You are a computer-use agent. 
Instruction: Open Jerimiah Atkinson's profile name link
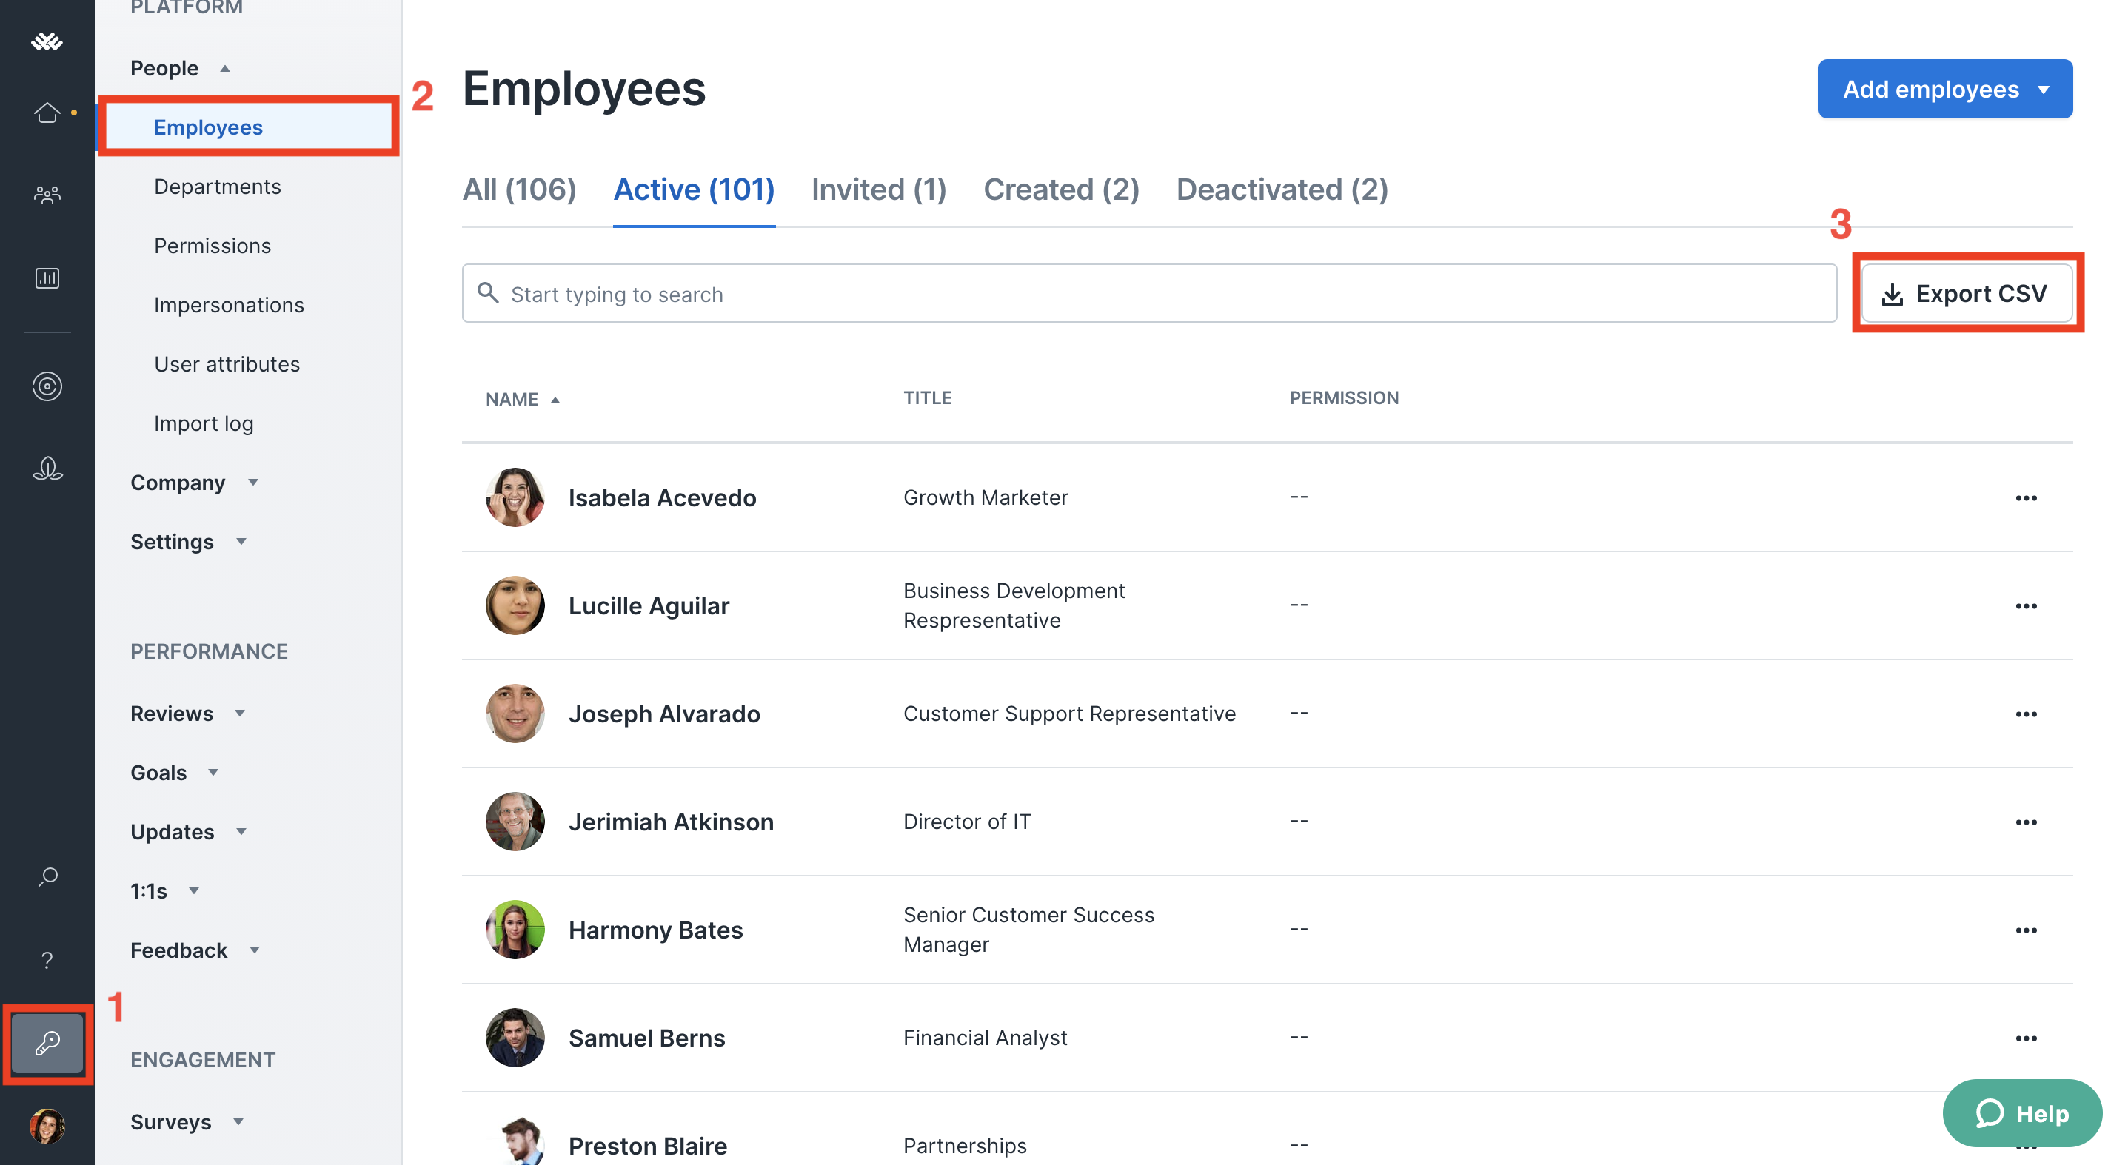(x=671, y=822)
